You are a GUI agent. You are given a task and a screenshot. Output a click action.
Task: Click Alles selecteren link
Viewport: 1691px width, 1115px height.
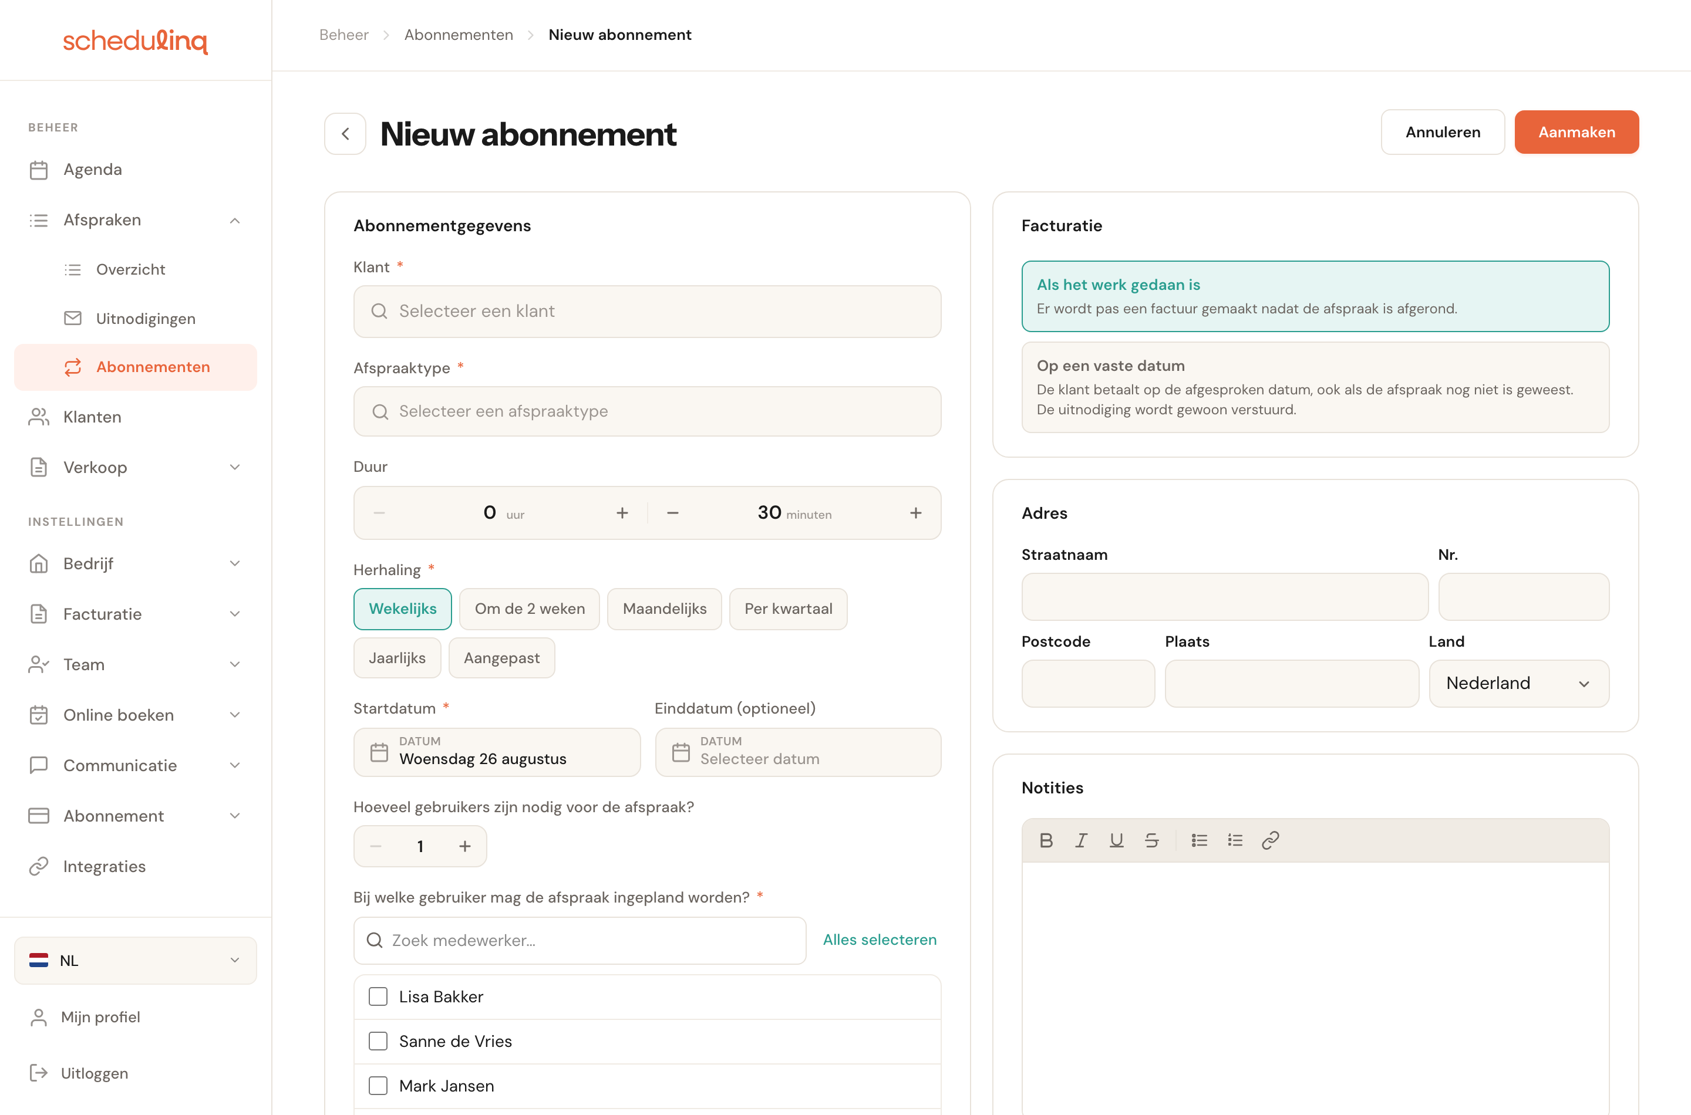(880, 940)
